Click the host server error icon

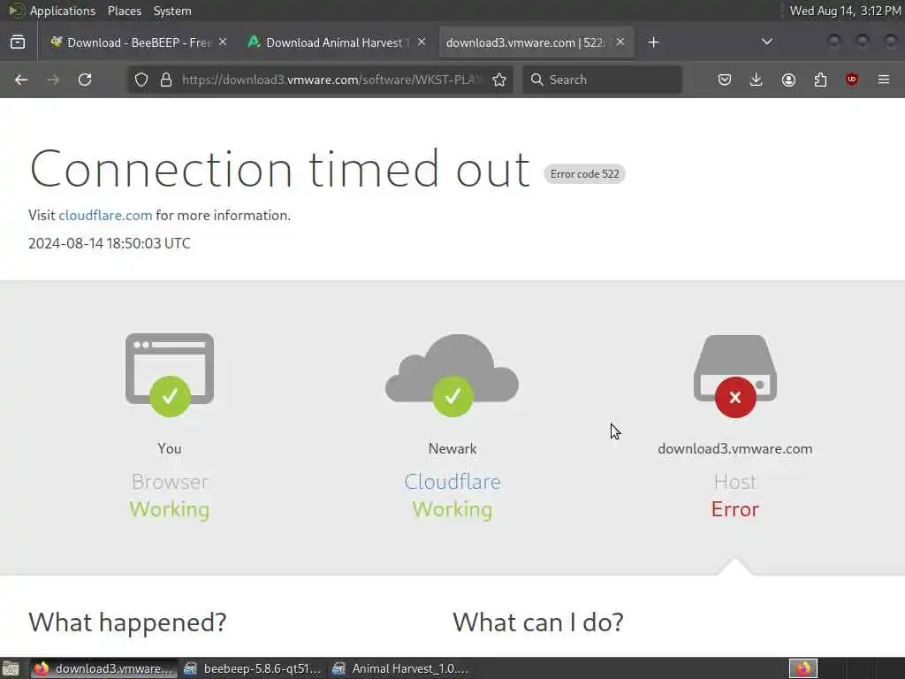point(734,375)
